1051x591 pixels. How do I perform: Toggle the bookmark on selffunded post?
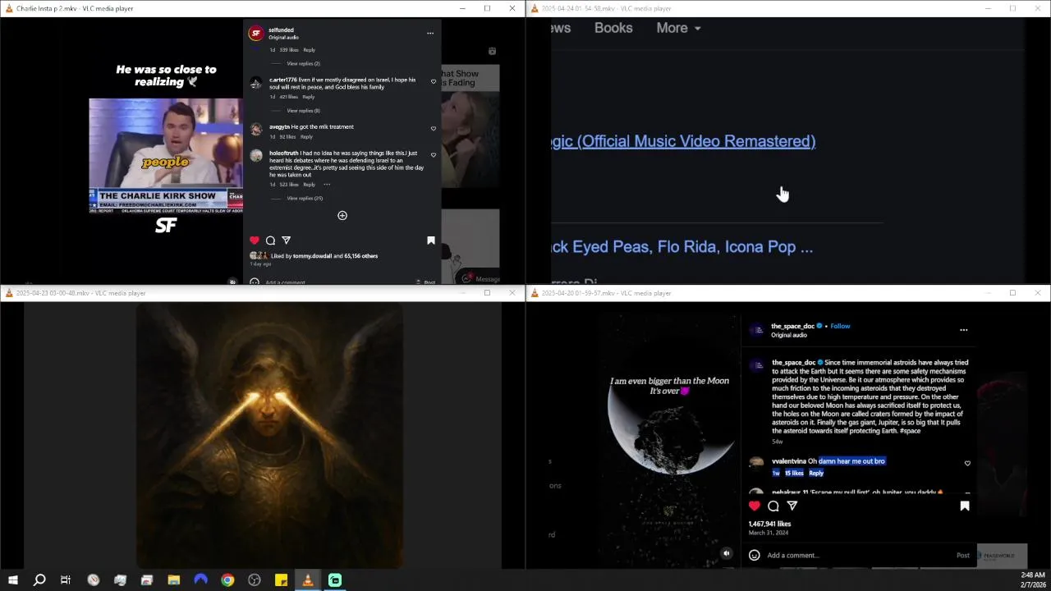click(431, 241)
